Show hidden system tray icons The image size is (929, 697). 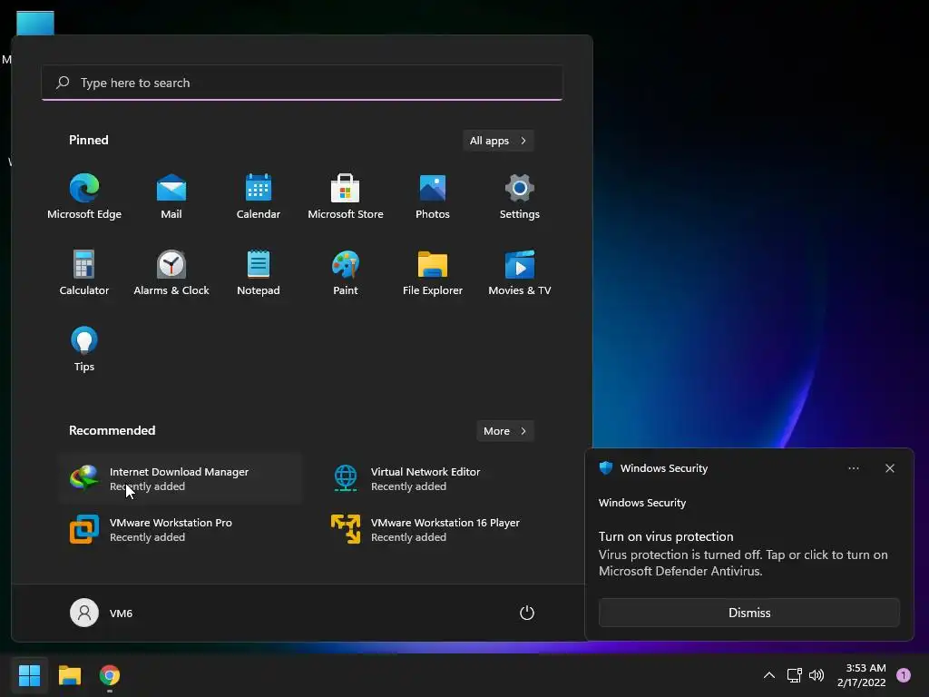[x=769, y=675]
